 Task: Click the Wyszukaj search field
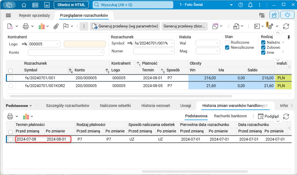pyautogui.click(x=134, y=5)
